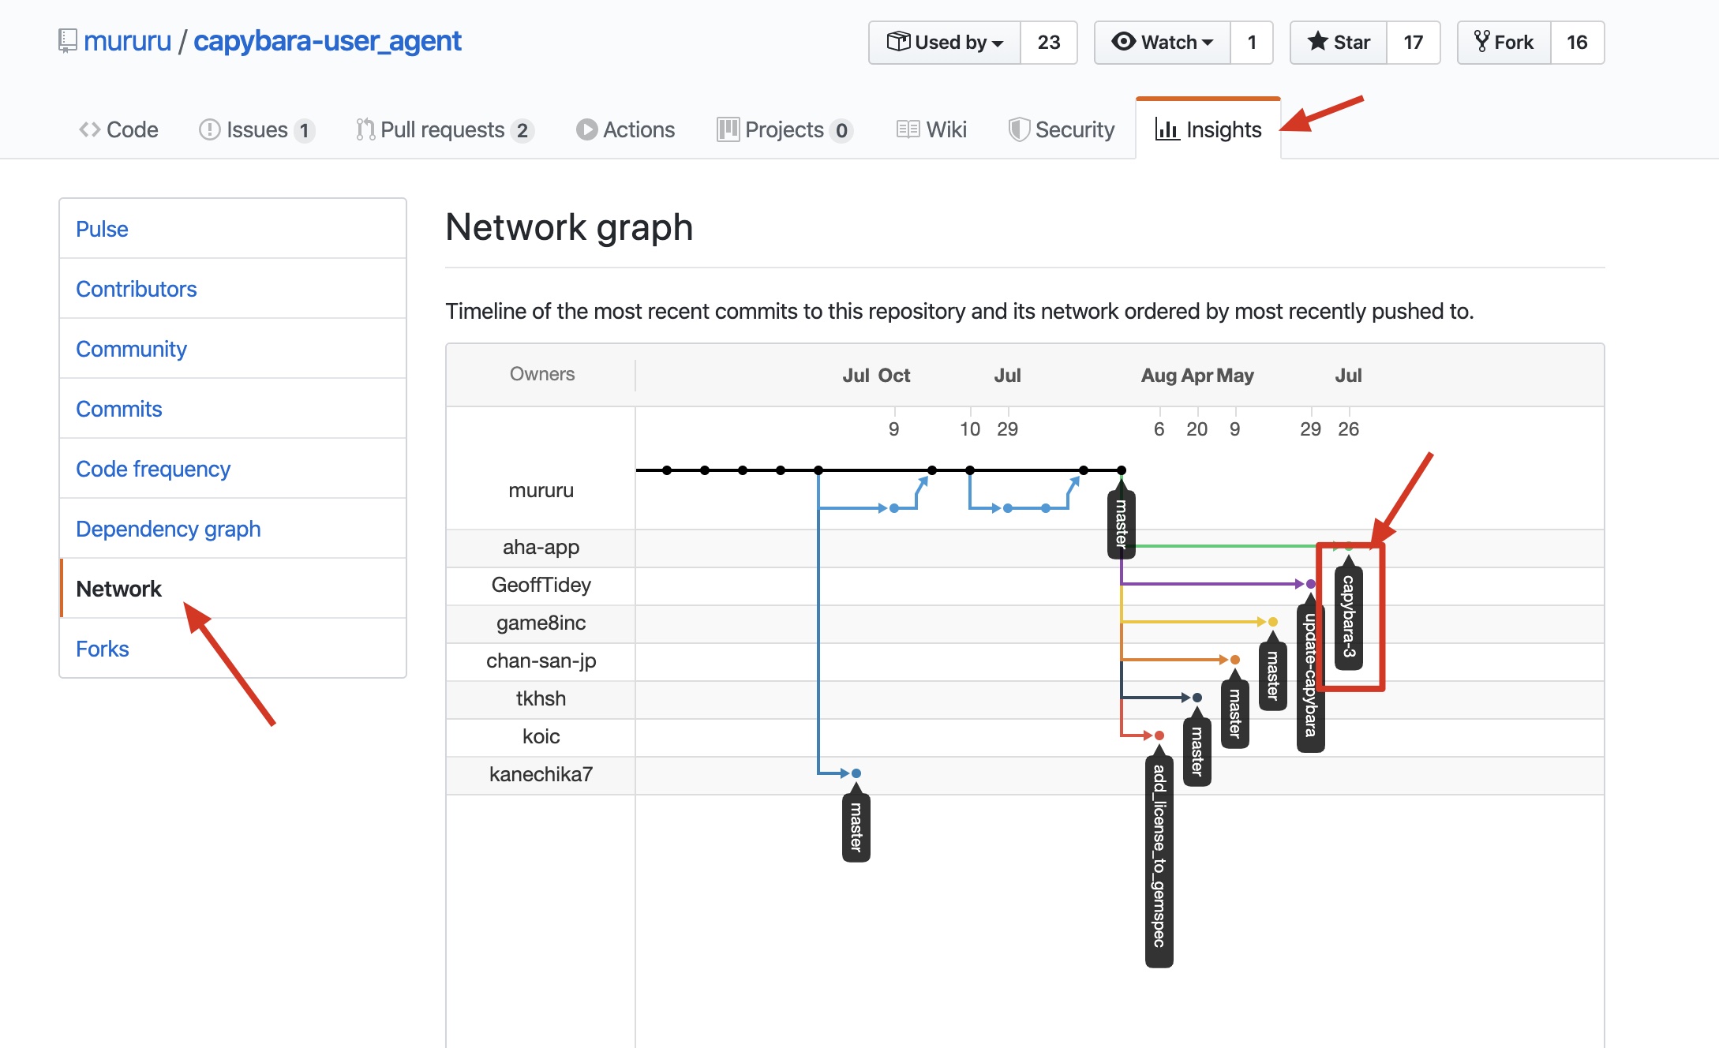Image resolution: width=1719 pixels, height=1048 pixels.
Task: Click the Security shield icon
Action: point(1019,129)
